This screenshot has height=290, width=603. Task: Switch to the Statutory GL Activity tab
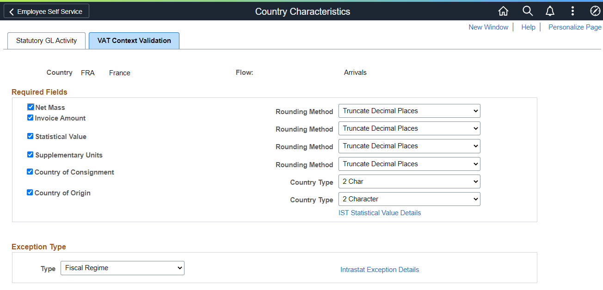46,41
